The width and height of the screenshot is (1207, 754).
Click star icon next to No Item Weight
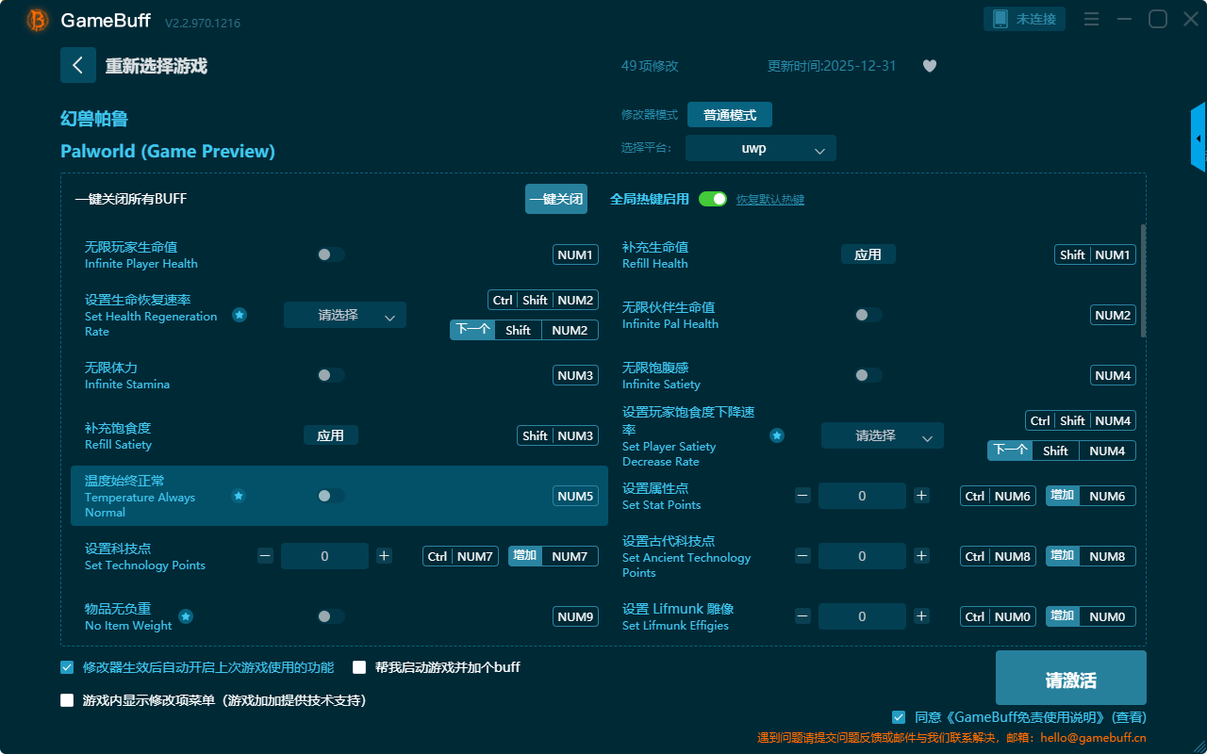(186, 616)
